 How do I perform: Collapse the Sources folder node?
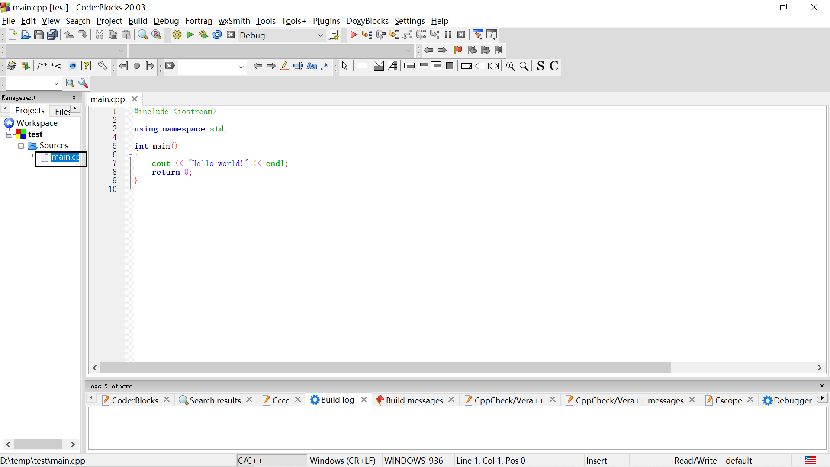point(21,146)
